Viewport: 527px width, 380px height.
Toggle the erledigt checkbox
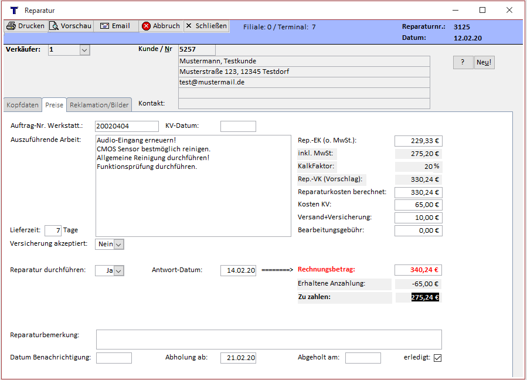coord(437,358)
